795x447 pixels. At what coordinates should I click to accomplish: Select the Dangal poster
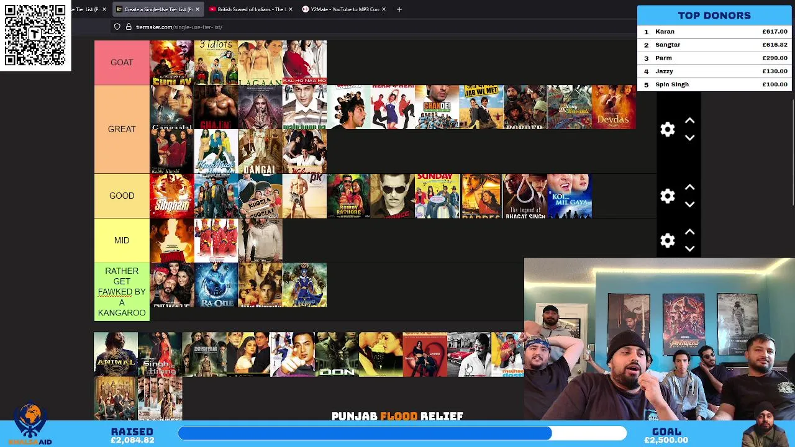260,151
